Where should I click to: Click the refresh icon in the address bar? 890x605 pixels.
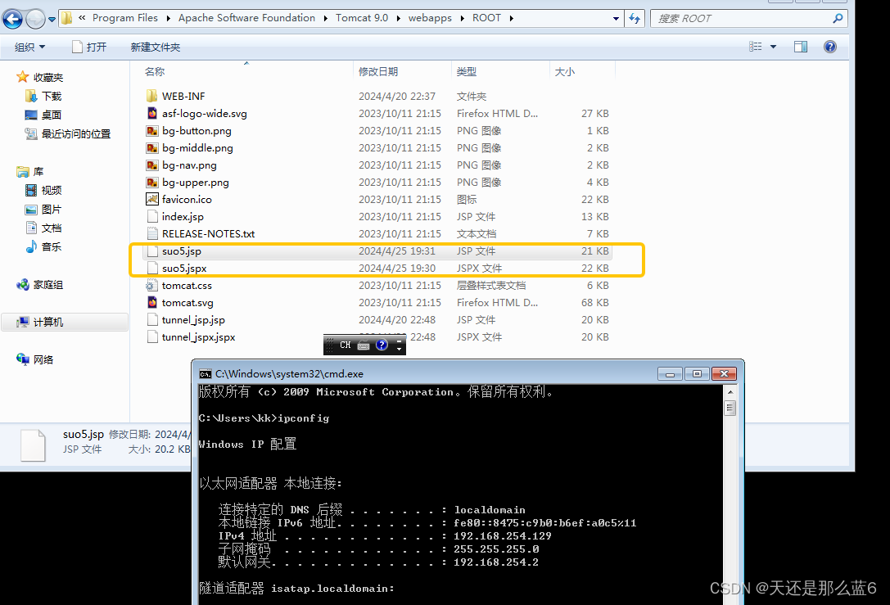635,17
